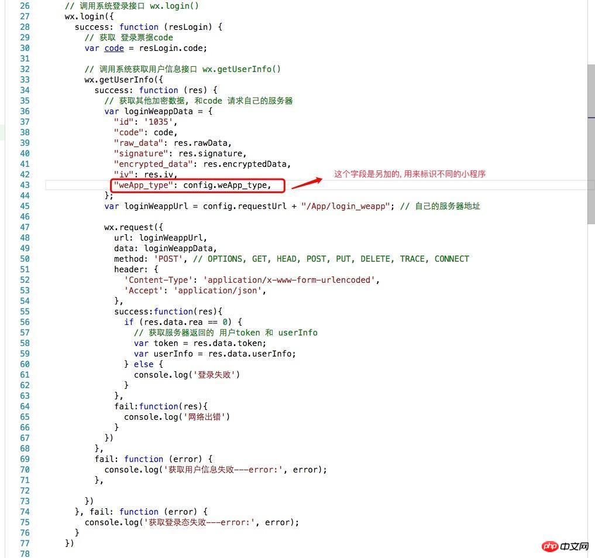Click the token variable declaration on line 58
The image size is (595, 558).
click(x=166, y=343)
